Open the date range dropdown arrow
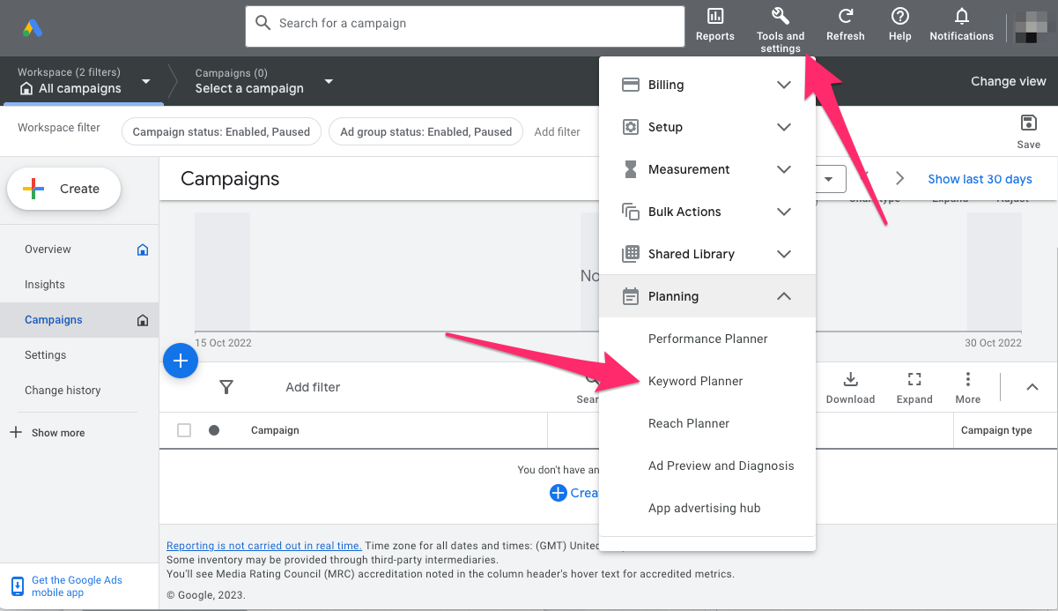1058x611 pixels. pyautogui.click(x=829, y=179)
